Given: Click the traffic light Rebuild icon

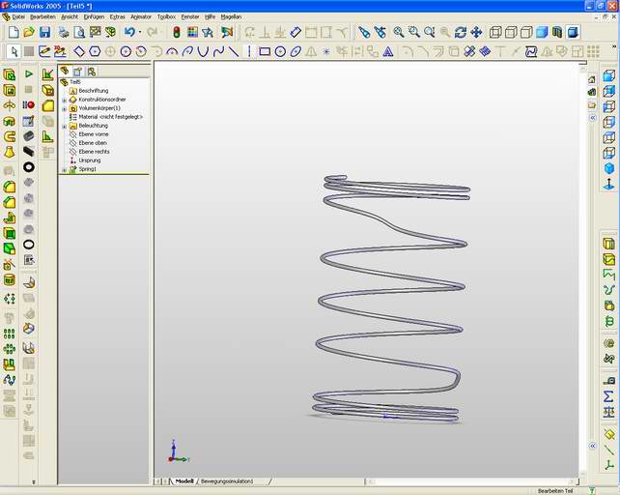Looking at the screenshot, I should point(176,32).
